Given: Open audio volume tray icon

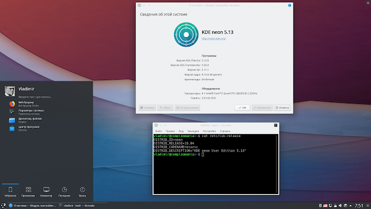Looking at the screenshot, I should [340, 206].
